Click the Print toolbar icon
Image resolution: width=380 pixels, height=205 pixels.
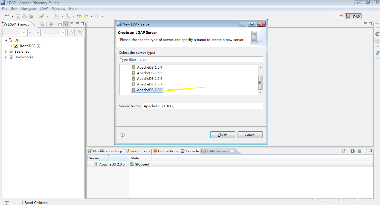point(24,16)
